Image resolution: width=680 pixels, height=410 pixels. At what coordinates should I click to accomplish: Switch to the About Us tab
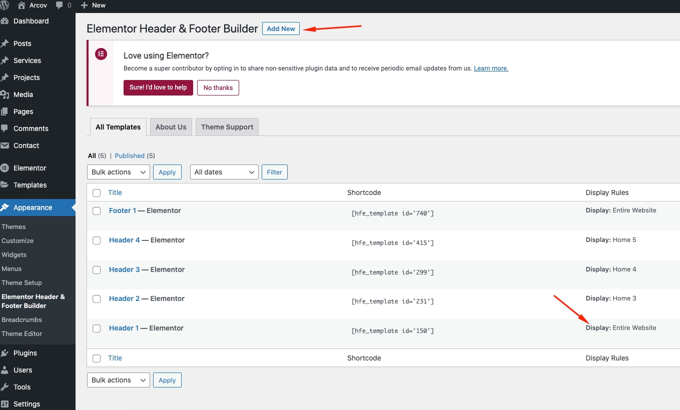point(171,127)
